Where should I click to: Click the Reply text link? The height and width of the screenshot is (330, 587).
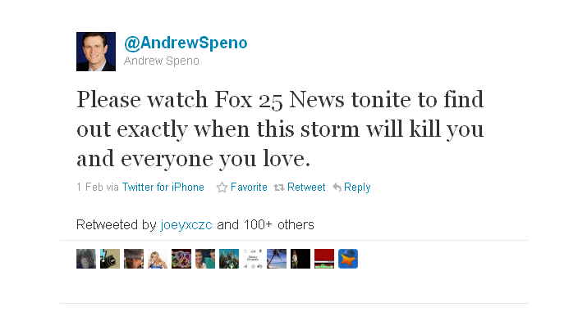tap(357, 188)
